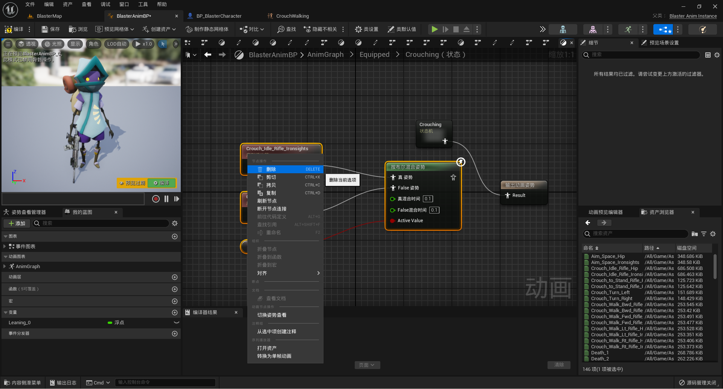Go back in asset browser history

pos(588,223)
